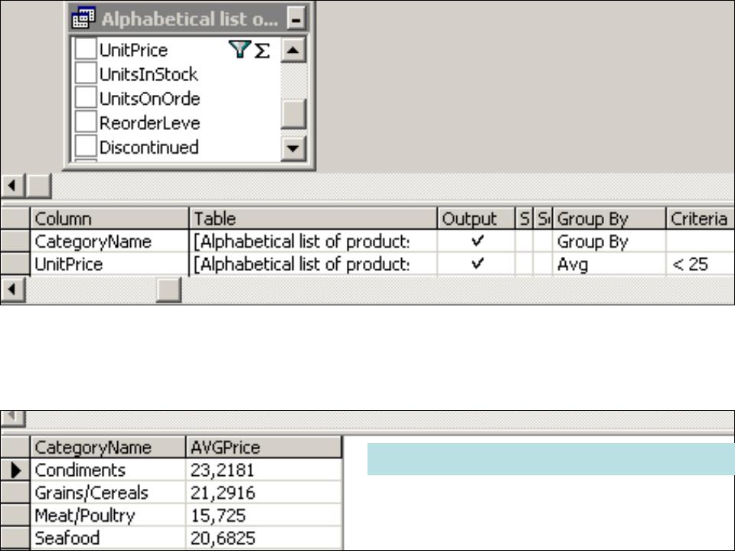The height and width of the screenshot is (551, 735).
Task: Click the sigma aggregate icon beside UnitPrice
Action: click(262, 51)
